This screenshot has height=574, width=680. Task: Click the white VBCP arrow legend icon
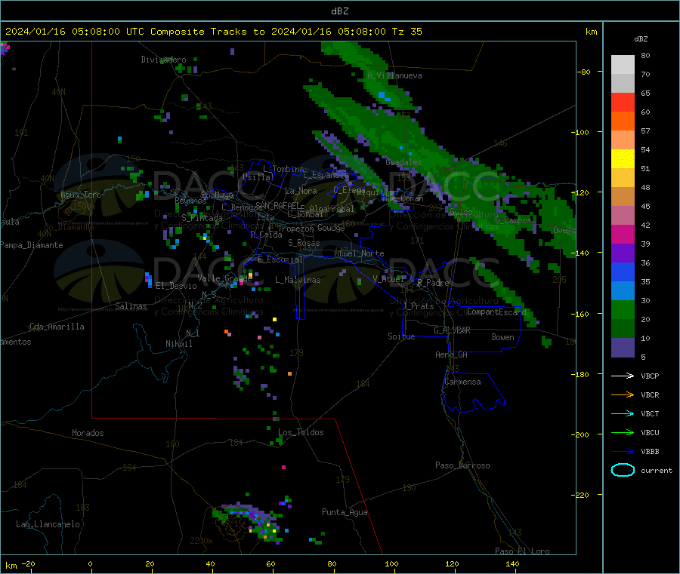click(x=623, y=376)
